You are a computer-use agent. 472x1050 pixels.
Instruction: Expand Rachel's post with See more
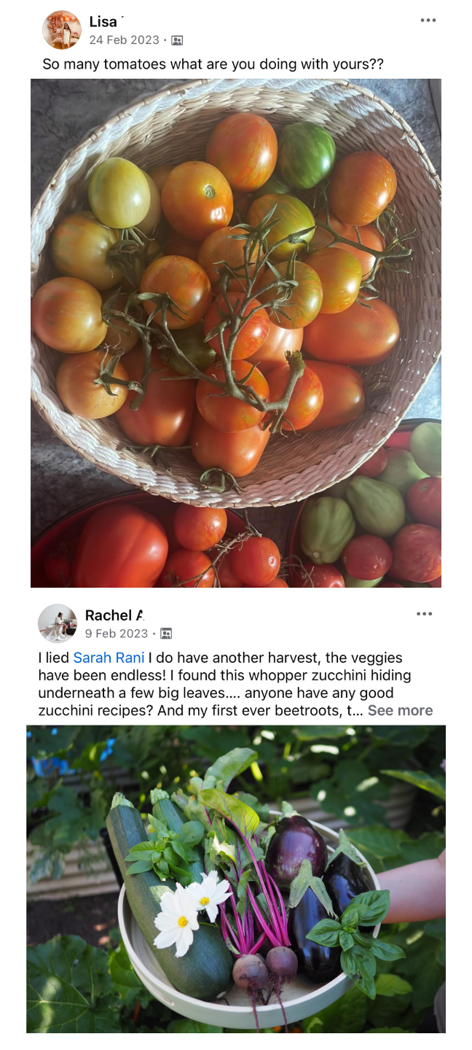(400, 710)
